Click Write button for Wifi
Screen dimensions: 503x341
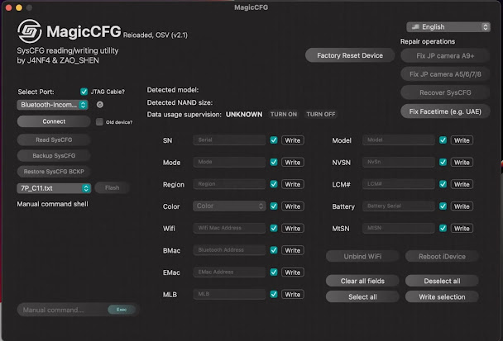pos(293,228)
